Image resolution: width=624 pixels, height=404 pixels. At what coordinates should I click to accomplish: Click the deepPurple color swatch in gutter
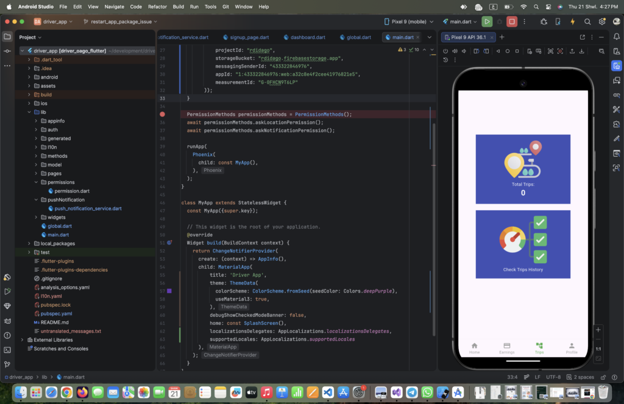tap(169, 291)
